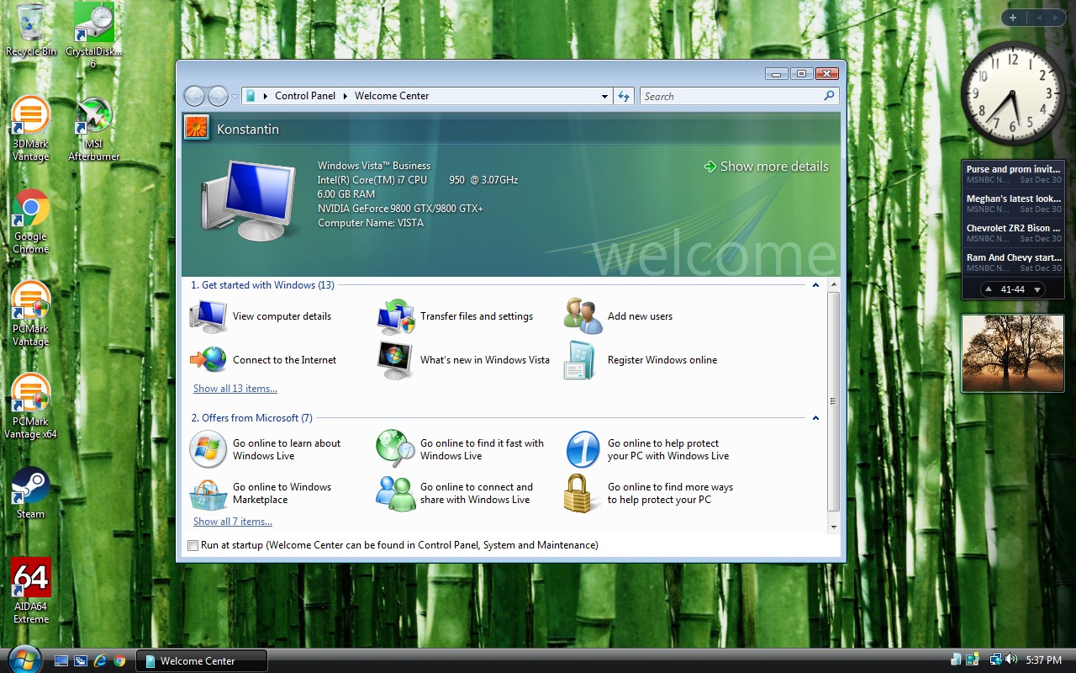Collapse the Offers from Microsoft section
The height and width of the screenshot is (673, 1076).
point(815,418)
